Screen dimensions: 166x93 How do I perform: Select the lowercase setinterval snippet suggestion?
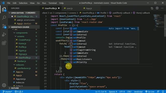[104, 44]
